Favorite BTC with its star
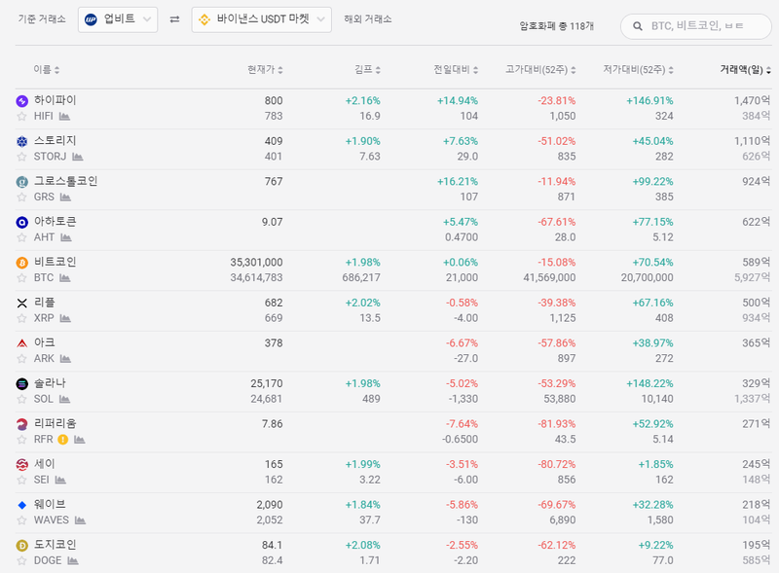Viewport: 779px width, 573px height. coord(21,278)
